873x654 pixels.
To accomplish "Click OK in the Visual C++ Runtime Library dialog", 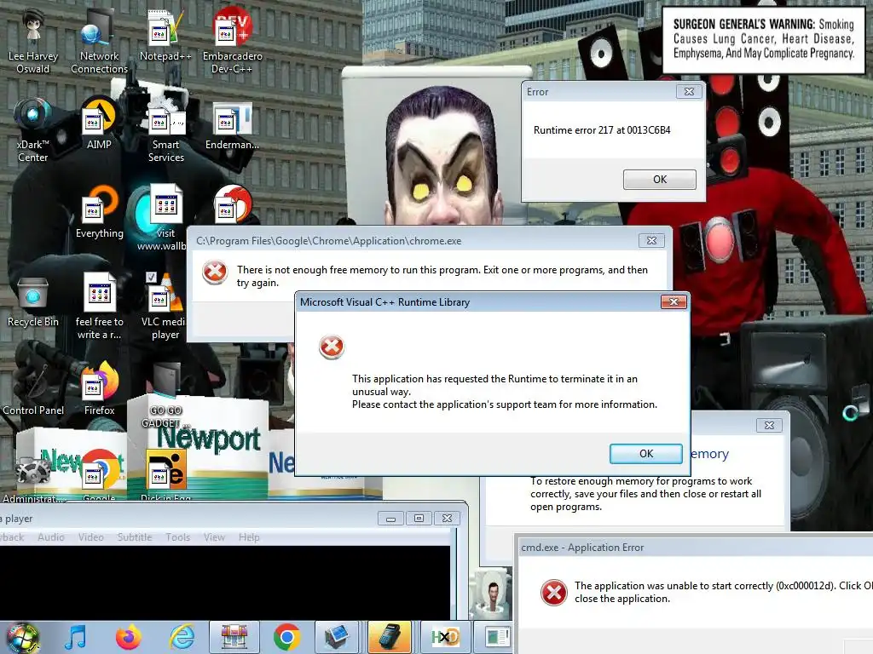I will coord(646,453).
